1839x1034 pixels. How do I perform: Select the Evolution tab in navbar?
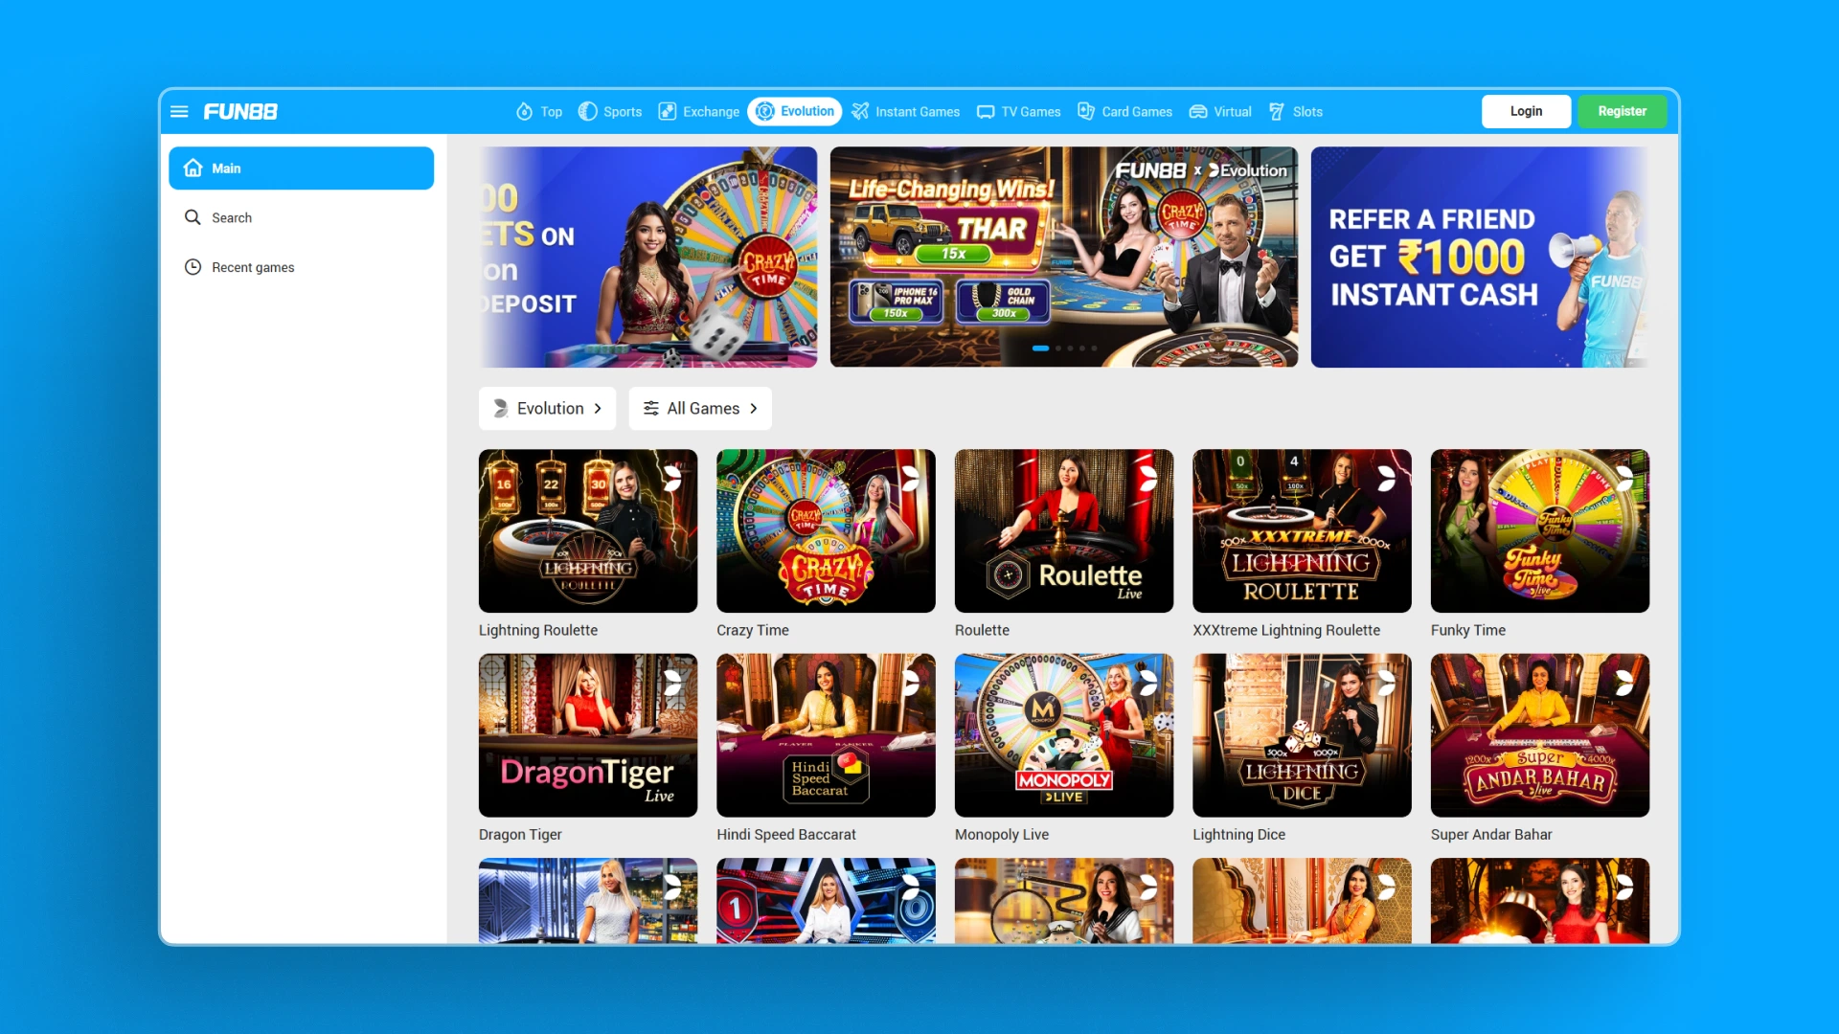[795, 112]
